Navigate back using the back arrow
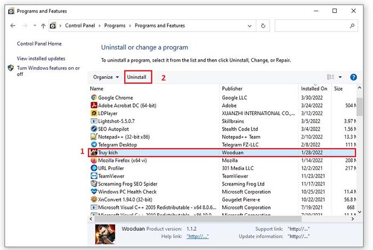The height and width of the screenshot is (250, 373). pos(13,26)
